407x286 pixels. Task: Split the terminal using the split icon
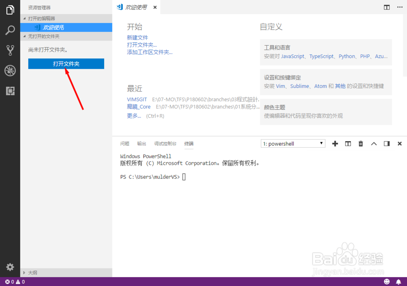[x=348, y=143]
